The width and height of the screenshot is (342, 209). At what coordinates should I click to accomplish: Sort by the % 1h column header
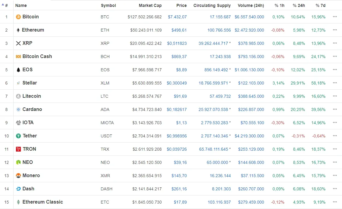[x=280, y=5]
